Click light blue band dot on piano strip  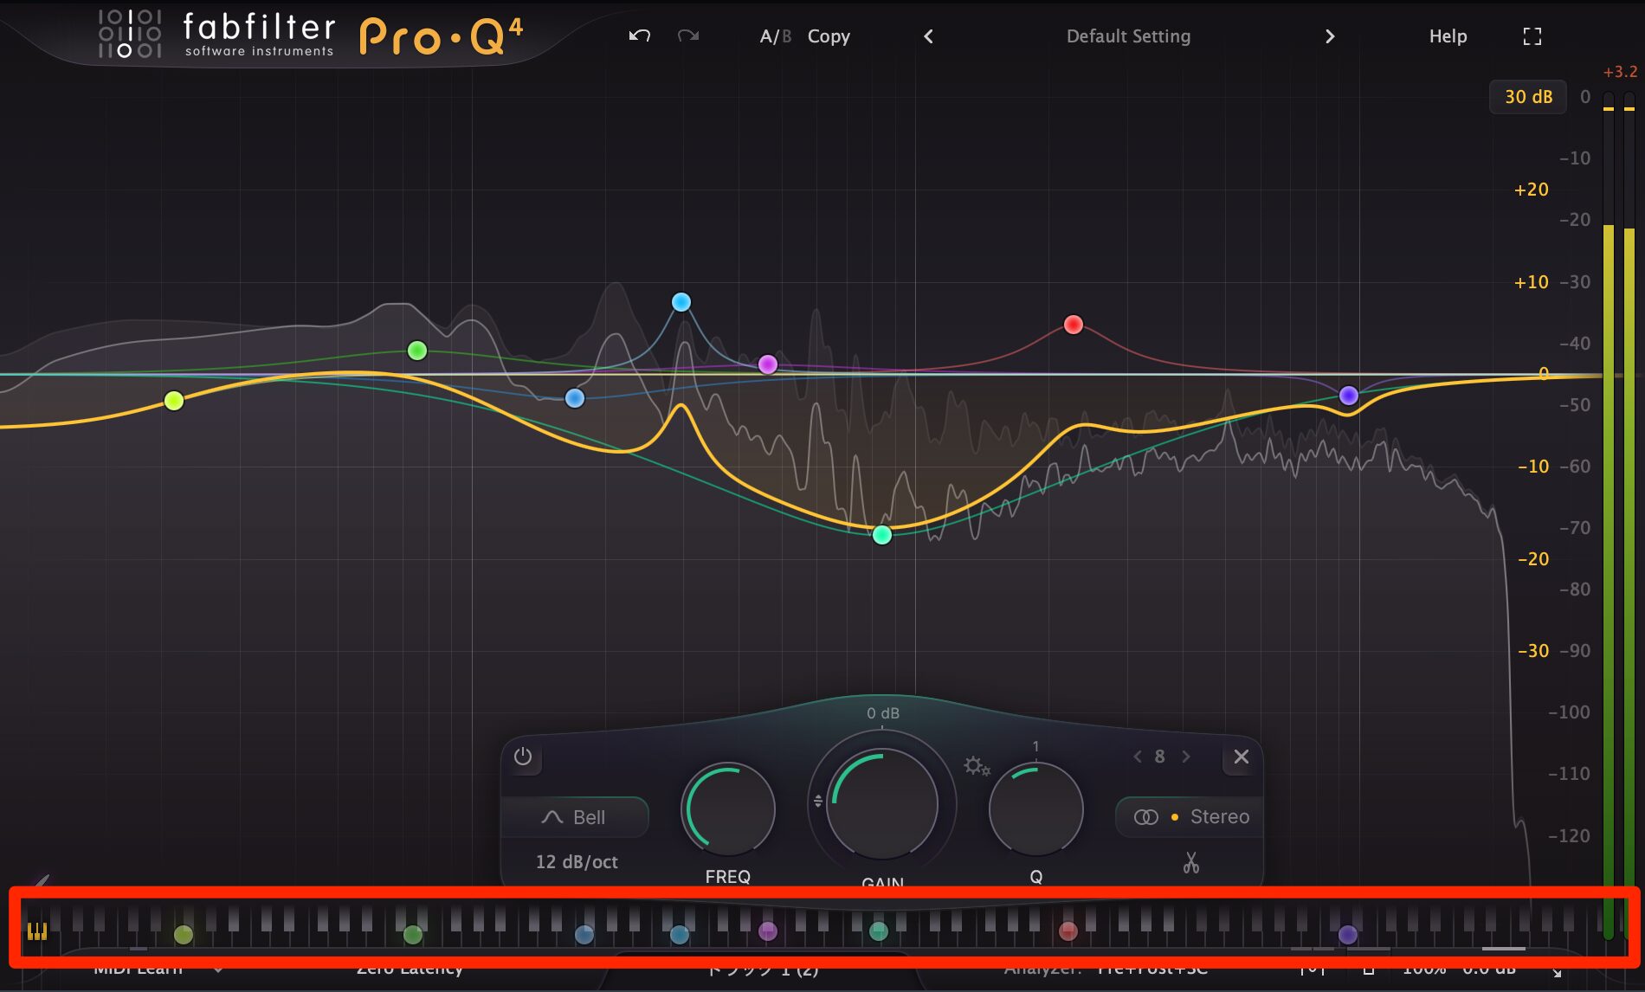(680, 935)
